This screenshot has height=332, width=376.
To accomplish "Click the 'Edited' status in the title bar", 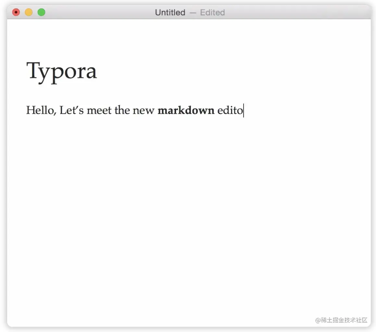I will (x=212, y=12).
